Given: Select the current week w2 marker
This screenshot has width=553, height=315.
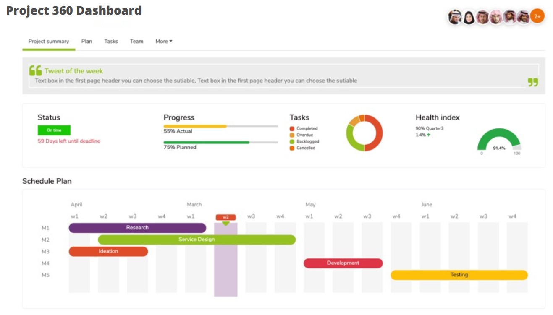Looking at the screenshot, I should [x=225, y=217].
